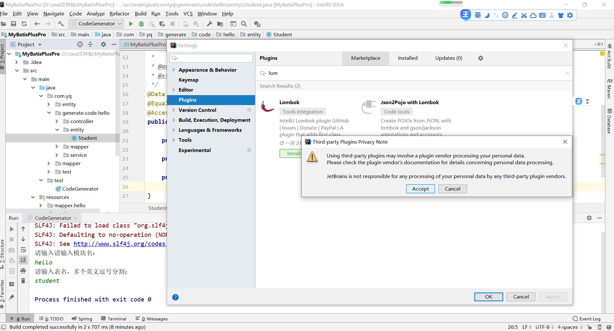The width and height of the screenshot is (614, 331).
Task: Click the green Run button in toolbar
Action: click(131, 24)
